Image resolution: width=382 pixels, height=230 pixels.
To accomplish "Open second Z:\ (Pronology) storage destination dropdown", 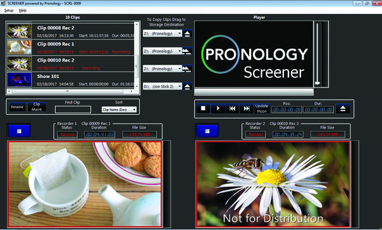I will (163, 51).
